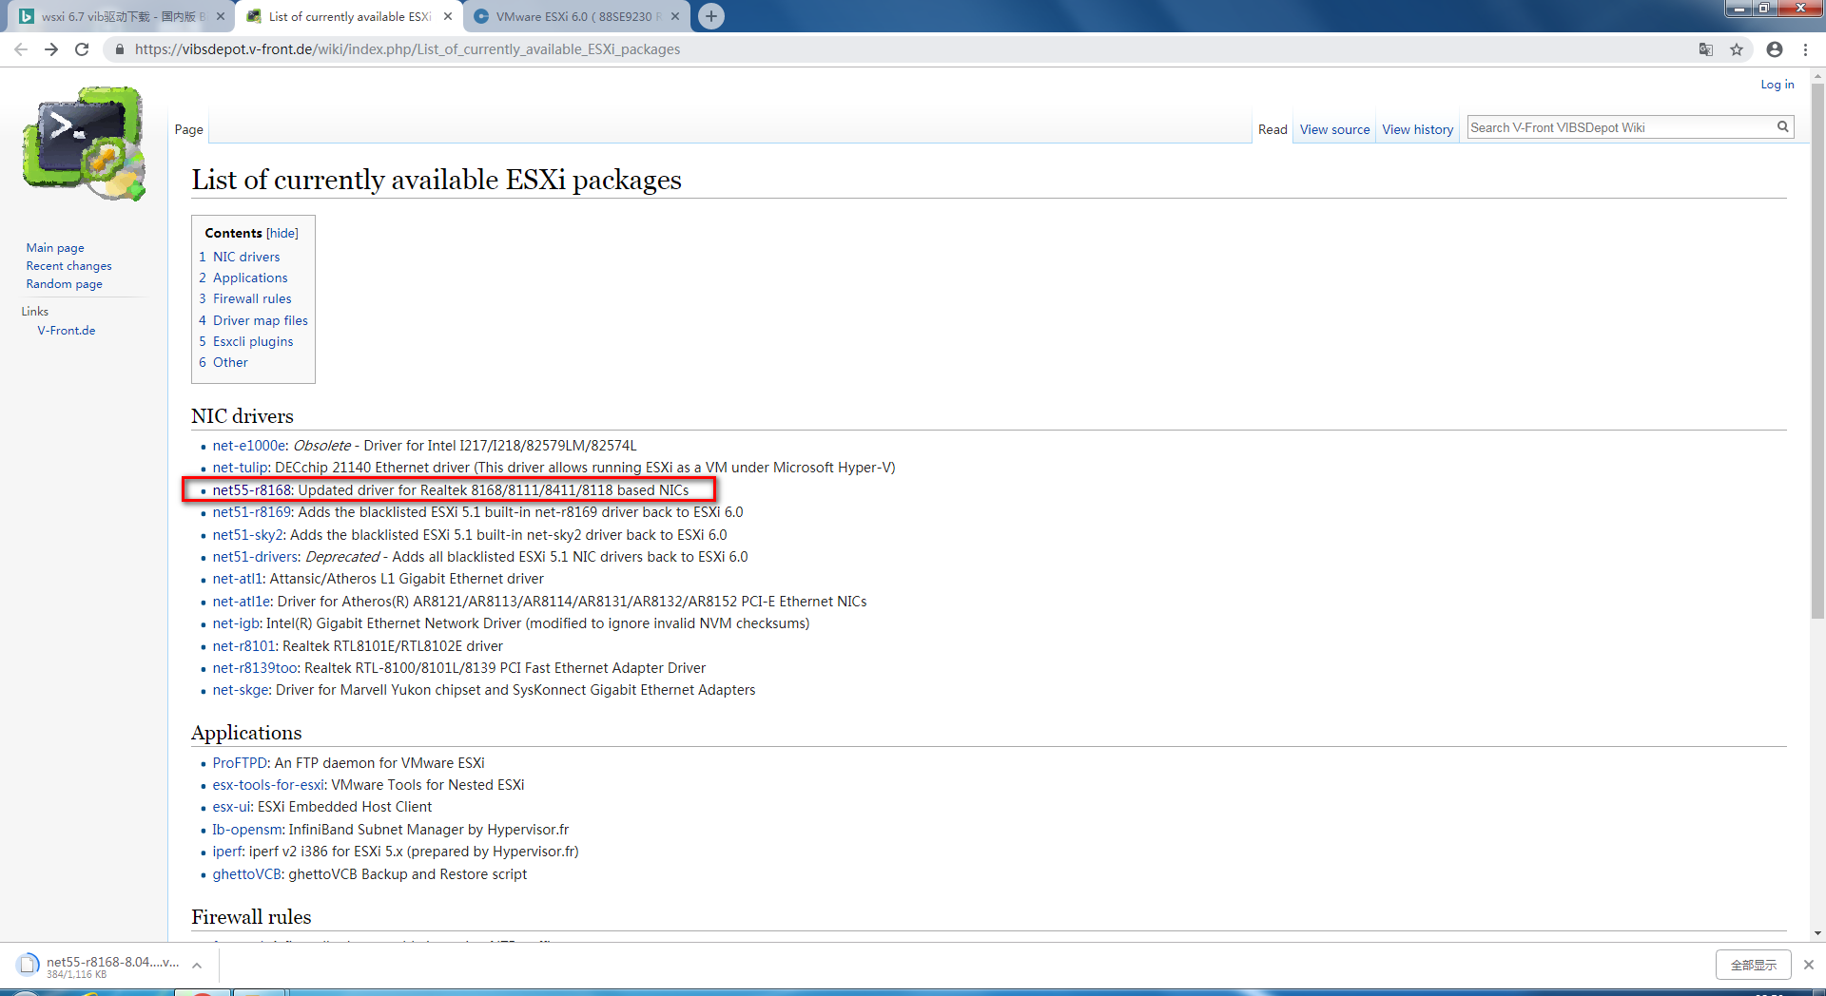Image resolution: width=1826 pixels, height=996 pixels.
Task: Open the net-skge driver link
Action: pyautogui.click(x=241, y=690)
